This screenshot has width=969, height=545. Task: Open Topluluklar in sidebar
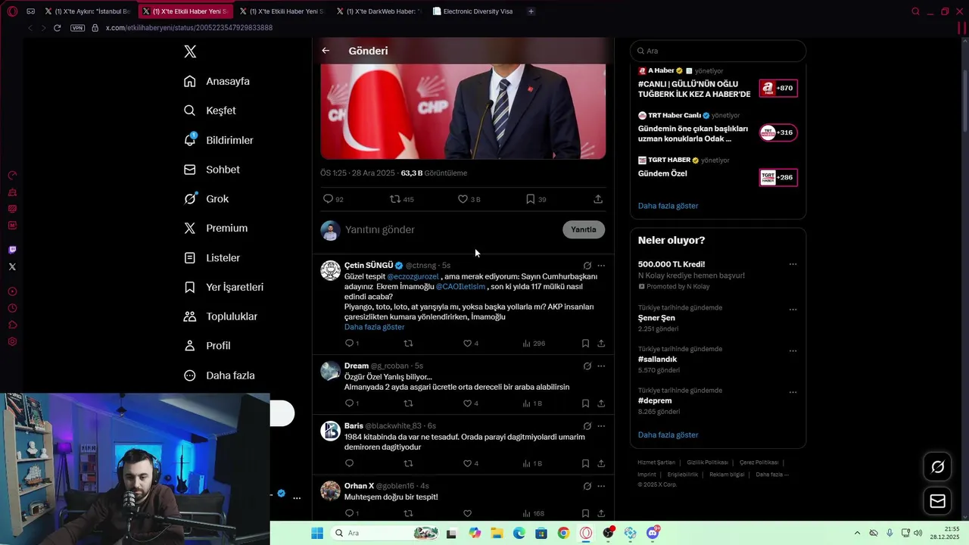[220, 316]
